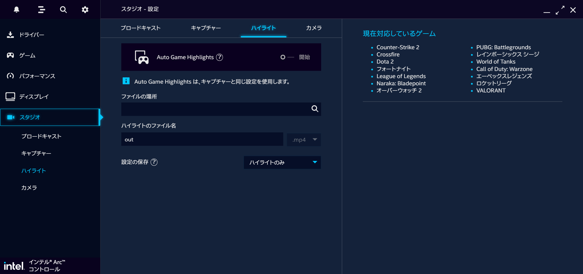Open ハイライト sidebar sub-item
Image resolution: width=583 pixels, height=274 pixels.
[34, 171]
